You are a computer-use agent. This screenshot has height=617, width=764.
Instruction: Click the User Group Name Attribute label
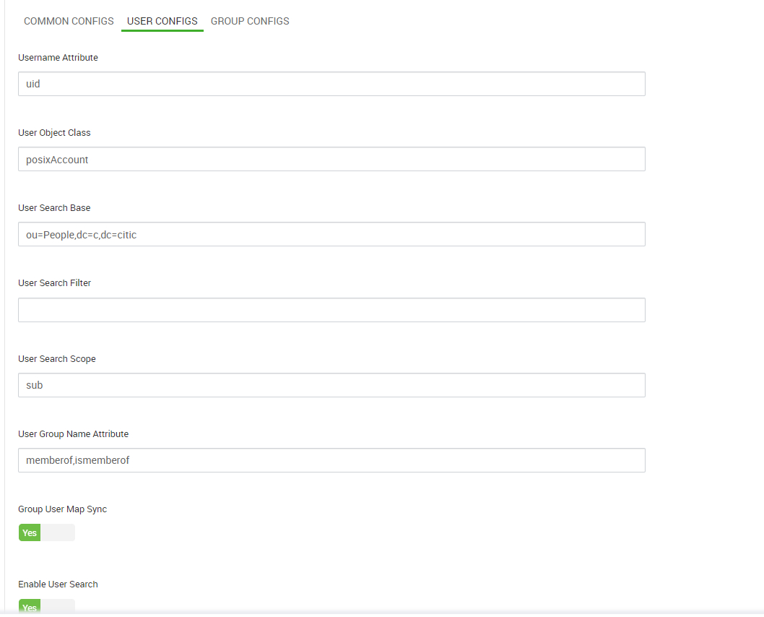point(73,433)
